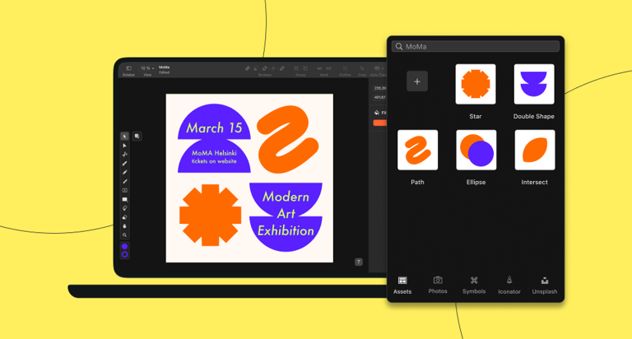The width and height of the screenshot is (632, 339).
Task: Click the MoMA Helsinki text on canvas
Action: [214, 153]
